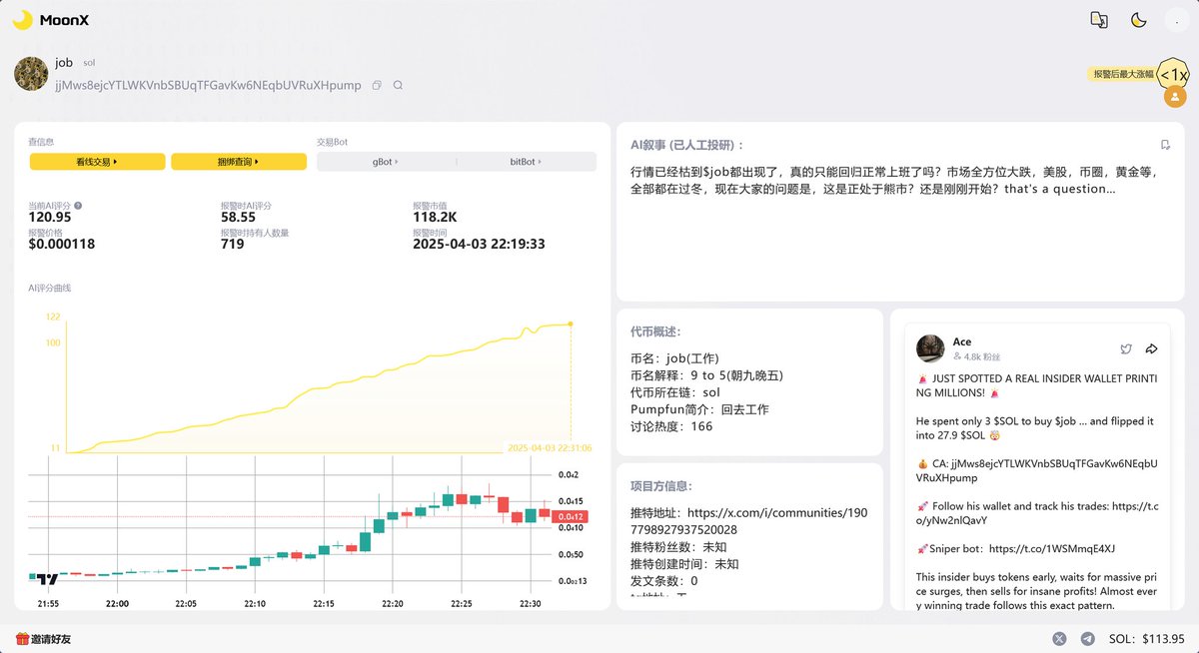Image resolution: width=1199 pixels, height=653 pixels.
Task: Click the 4.8k 粉丝 follower count
Action: point(977,355)
